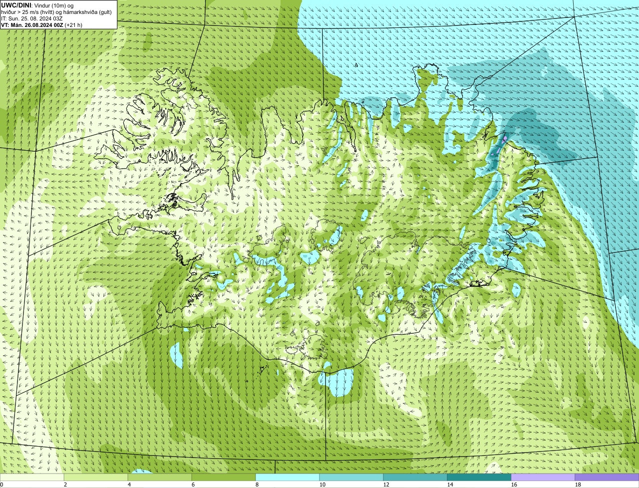
Task: Click the 4–6 m/s light green legend swatch
Action: pos(160,477)
